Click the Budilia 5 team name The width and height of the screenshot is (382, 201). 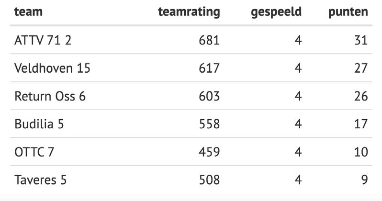point(39,124)
